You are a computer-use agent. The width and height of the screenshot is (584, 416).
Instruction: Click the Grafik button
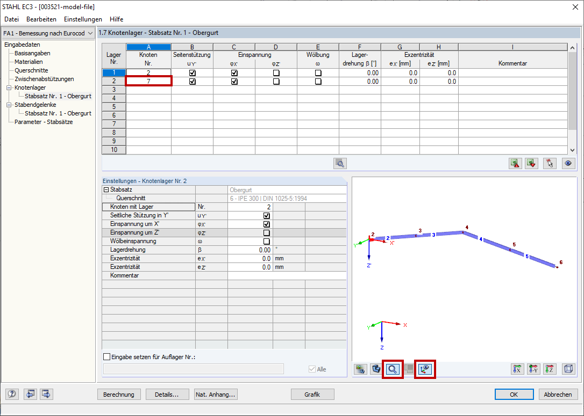click(x=312, y=395)
